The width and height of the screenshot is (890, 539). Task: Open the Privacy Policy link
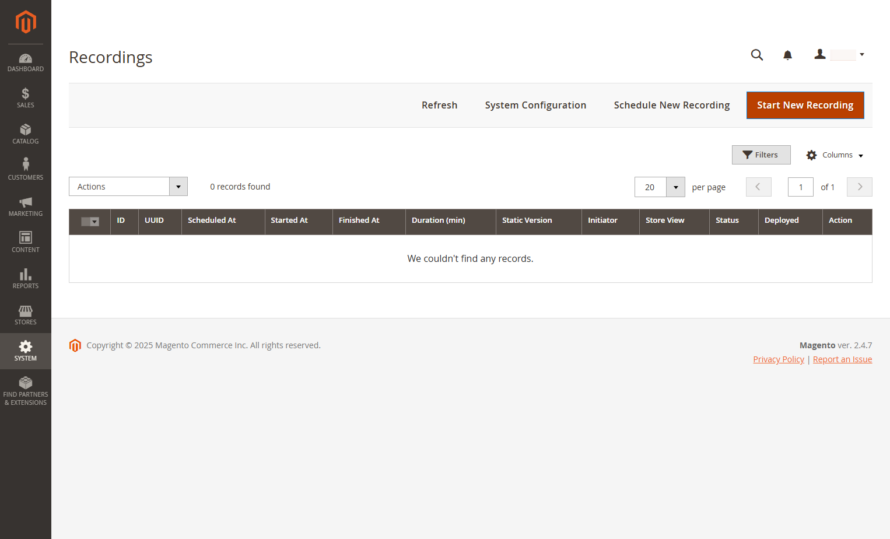(x=779, y=359)
